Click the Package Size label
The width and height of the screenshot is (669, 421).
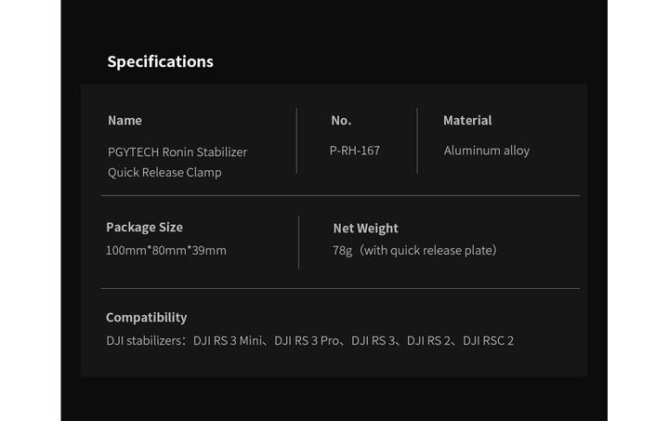tap(144, 228)
